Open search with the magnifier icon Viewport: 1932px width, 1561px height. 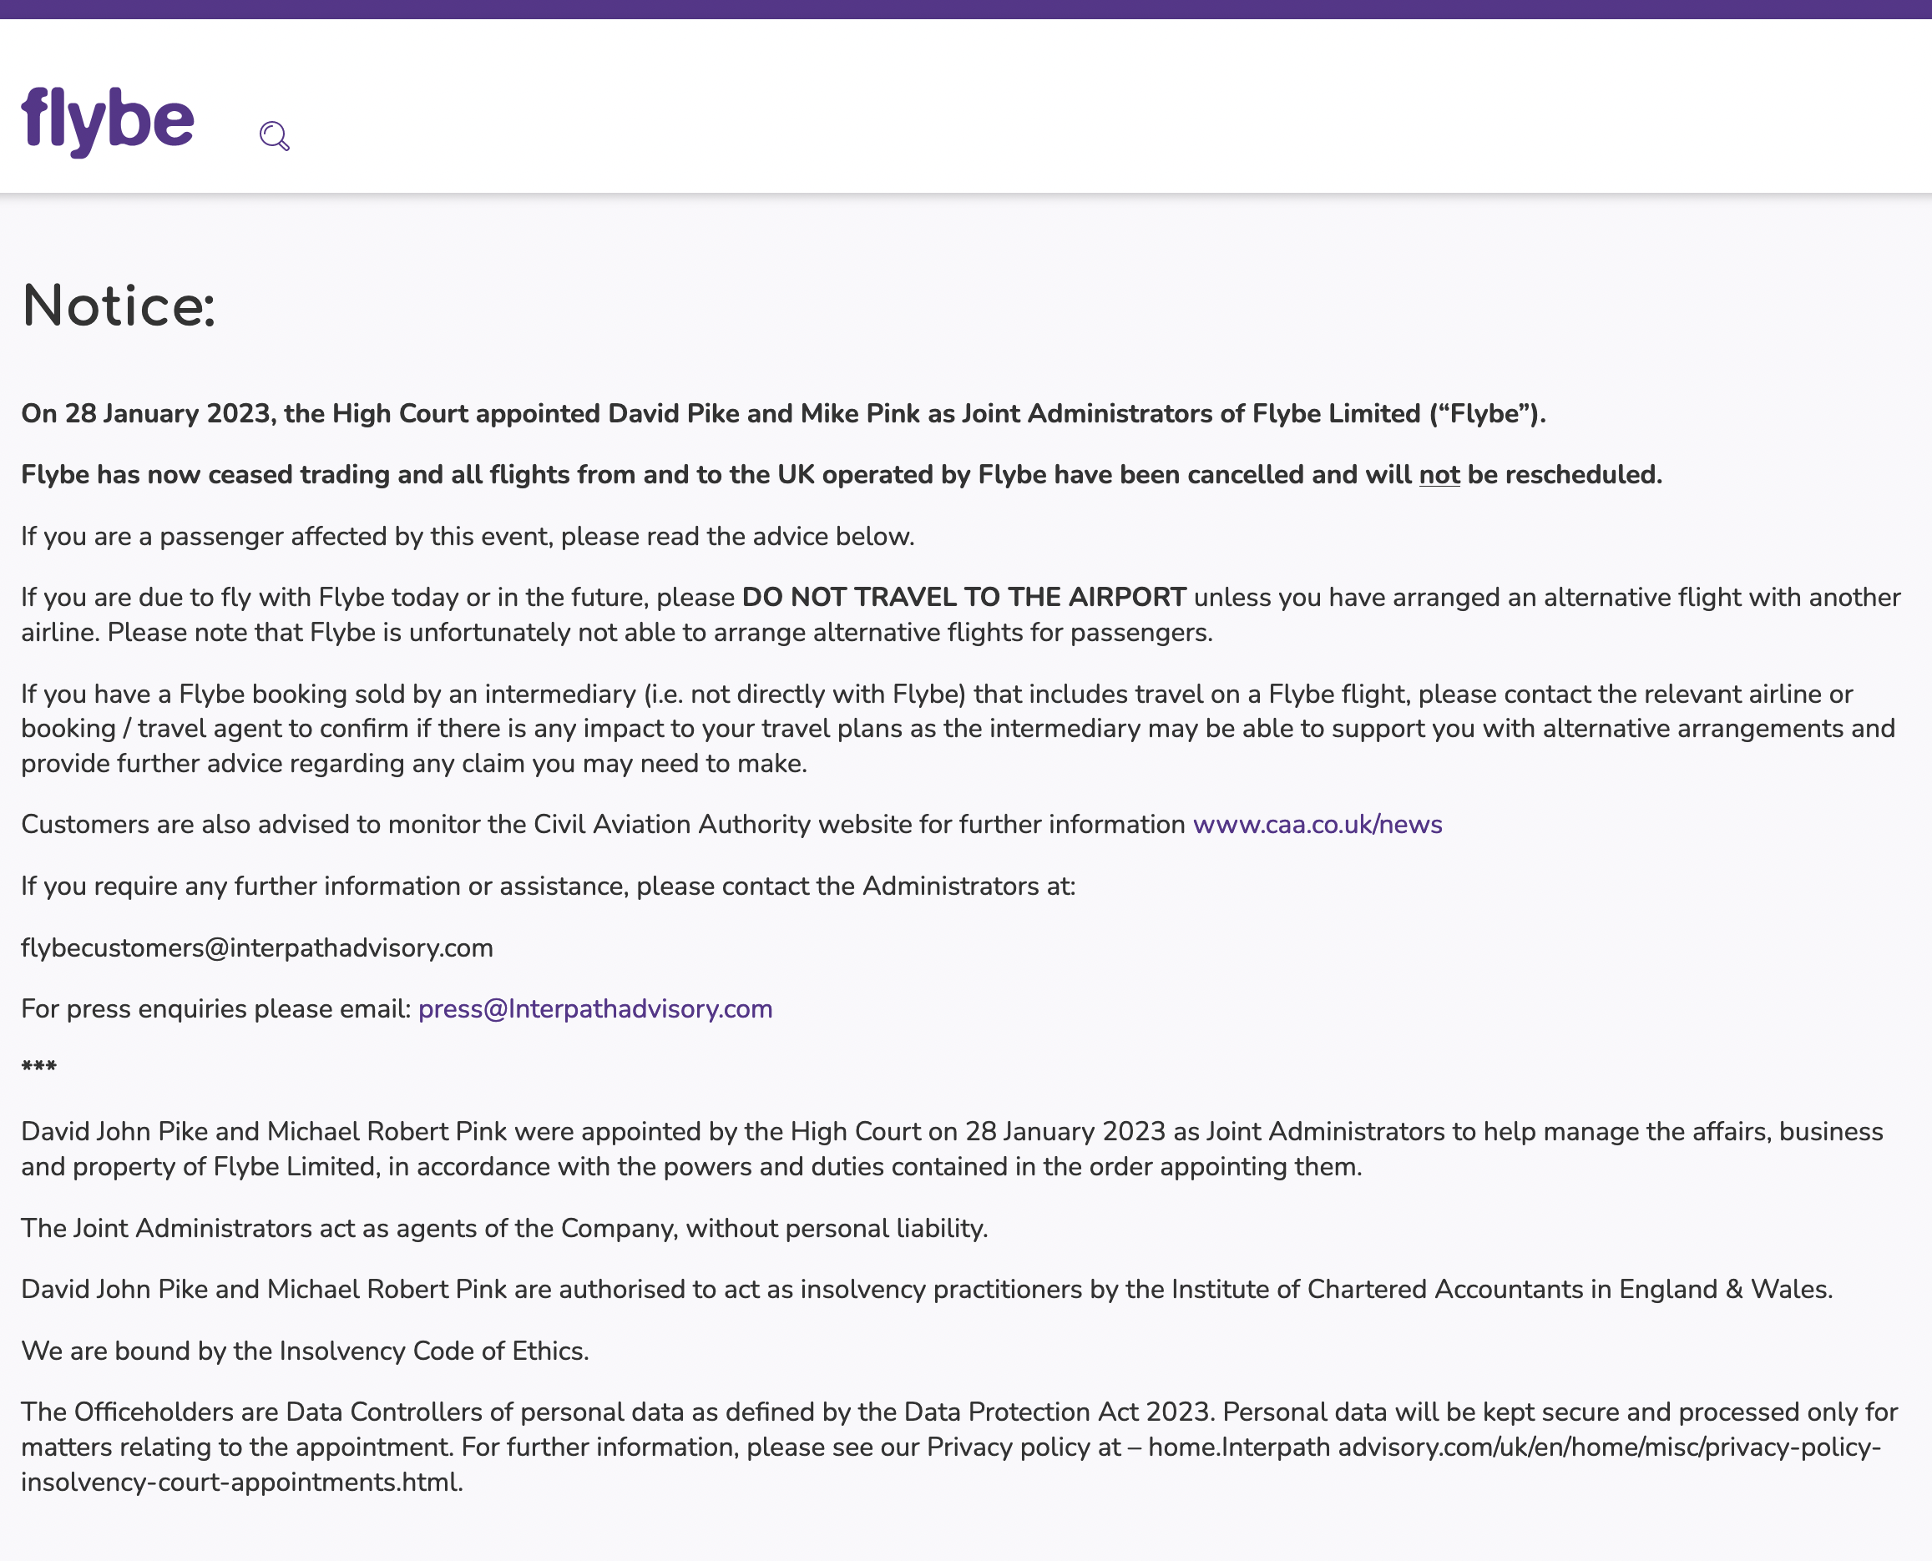pos(275,137)
